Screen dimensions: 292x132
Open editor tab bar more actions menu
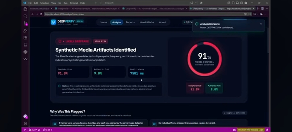point(267,9)
